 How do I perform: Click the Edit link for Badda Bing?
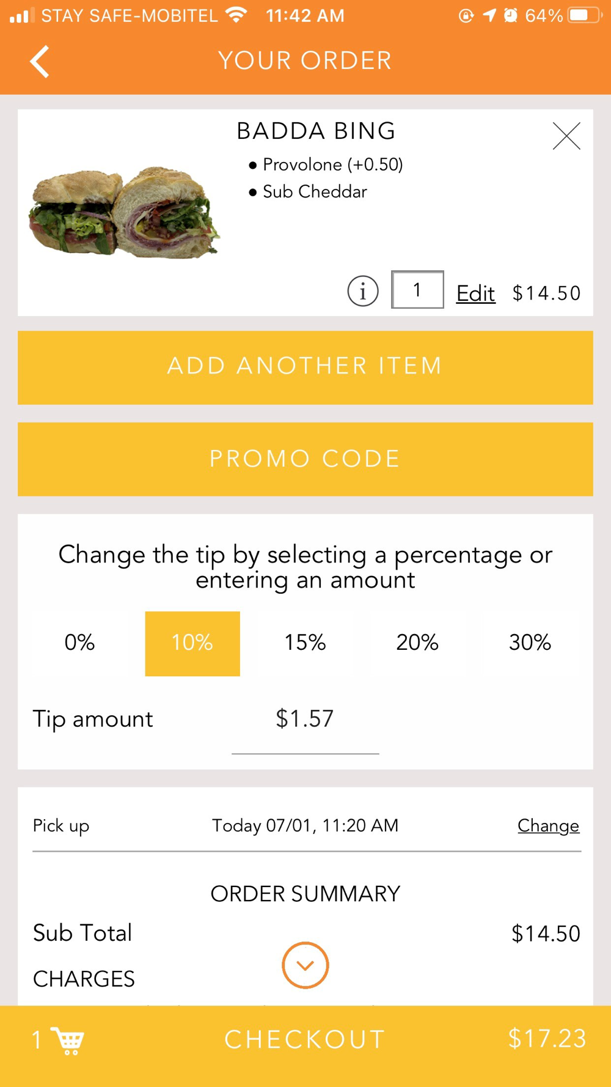pos(475,293)
